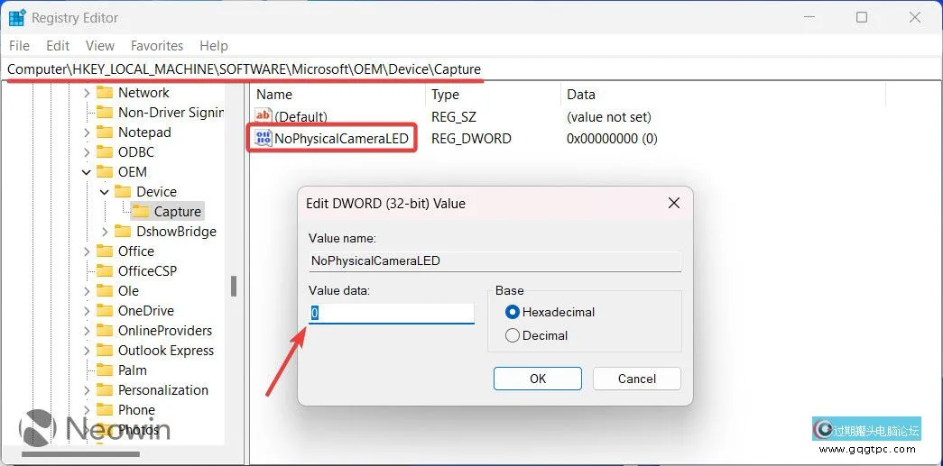Click the tree pane vertical scrollbar thumb
This screenshot has width=943, height=466.
coord(234,286)
